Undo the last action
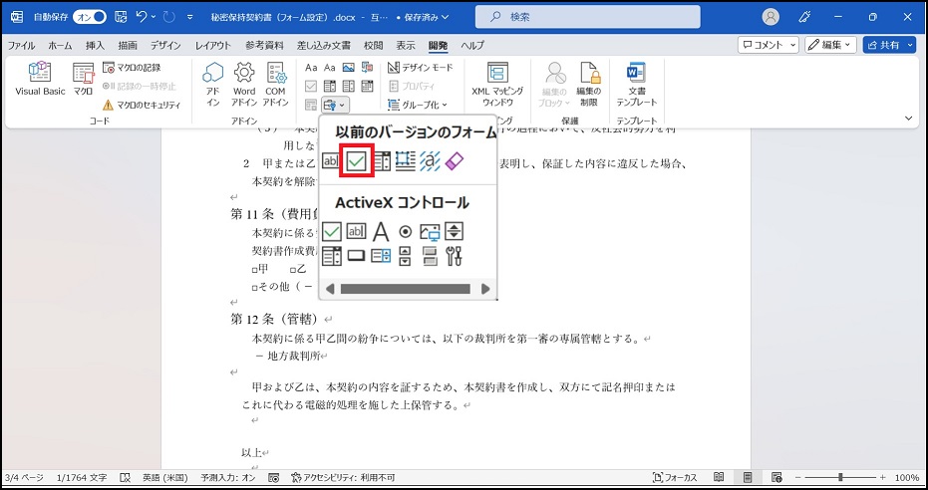Screen dimensions: 928x490 [141, 17]
